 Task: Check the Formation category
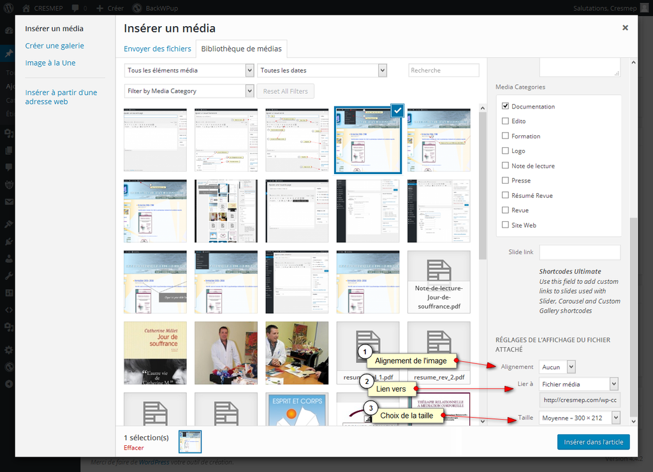tap(505, 136)
